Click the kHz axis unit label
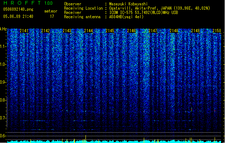This screenshot has height=143, width=225. coord(3,29)
